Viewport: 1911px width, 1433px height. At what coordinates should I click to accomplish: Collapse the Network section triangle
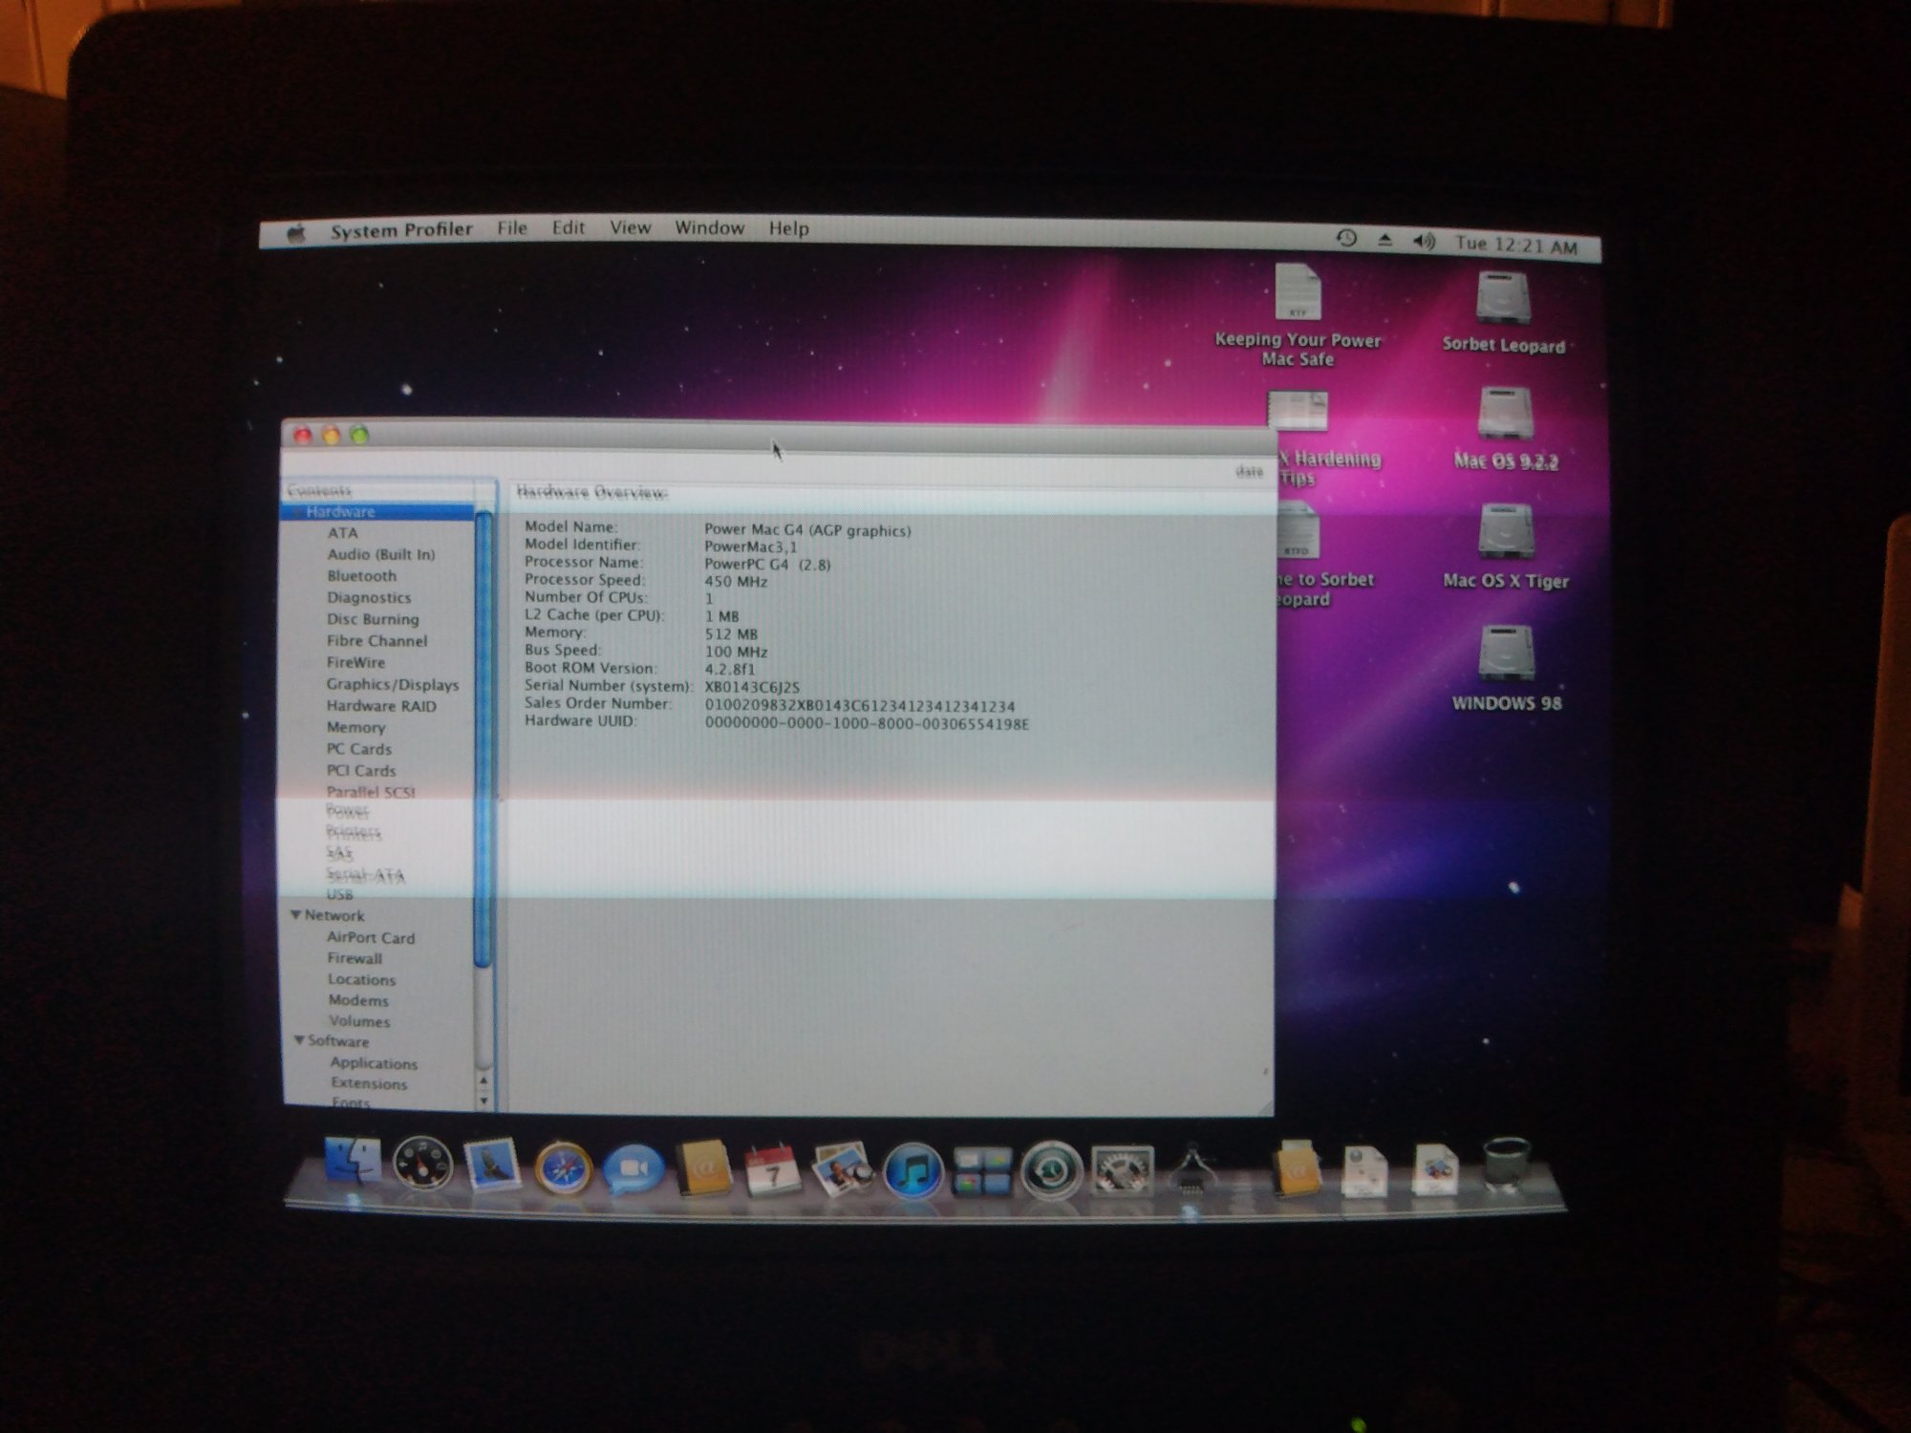(295, 915)
